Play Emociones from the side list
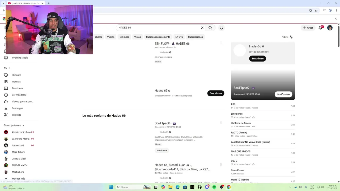The image size is (340, 191). coord(263,115)
